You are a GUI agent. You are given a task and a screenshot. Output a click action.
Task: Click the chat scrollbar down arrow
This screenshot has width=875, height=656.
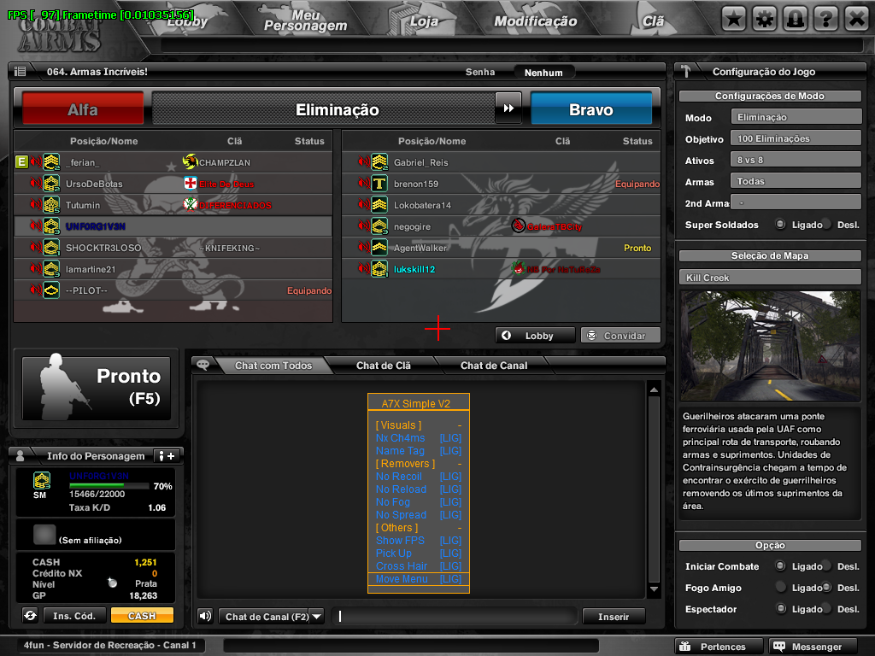(x=654, y=589)
